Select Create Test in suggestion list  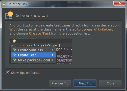pyautogui.click(x=33, y=55)
